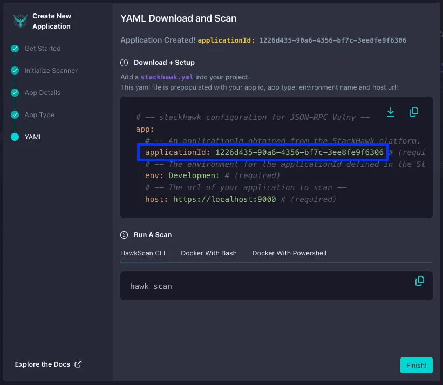The height and width of the screenshot is (385, 443).
Task: Click the info circle beside Run A Scan
Action: click(x=124, y=235)
